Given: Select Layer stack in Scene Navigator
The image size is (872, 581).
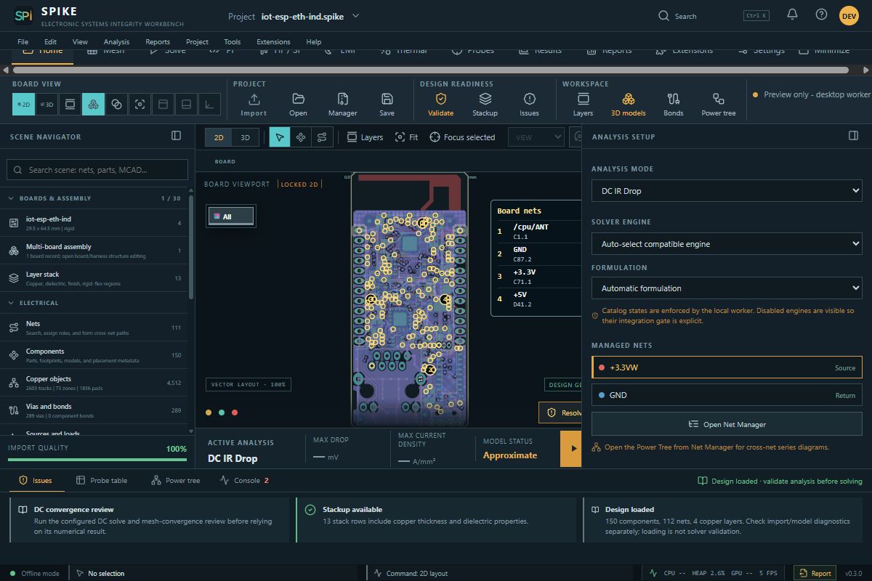Looking at the screenshot, I should [x=94, y=278].
